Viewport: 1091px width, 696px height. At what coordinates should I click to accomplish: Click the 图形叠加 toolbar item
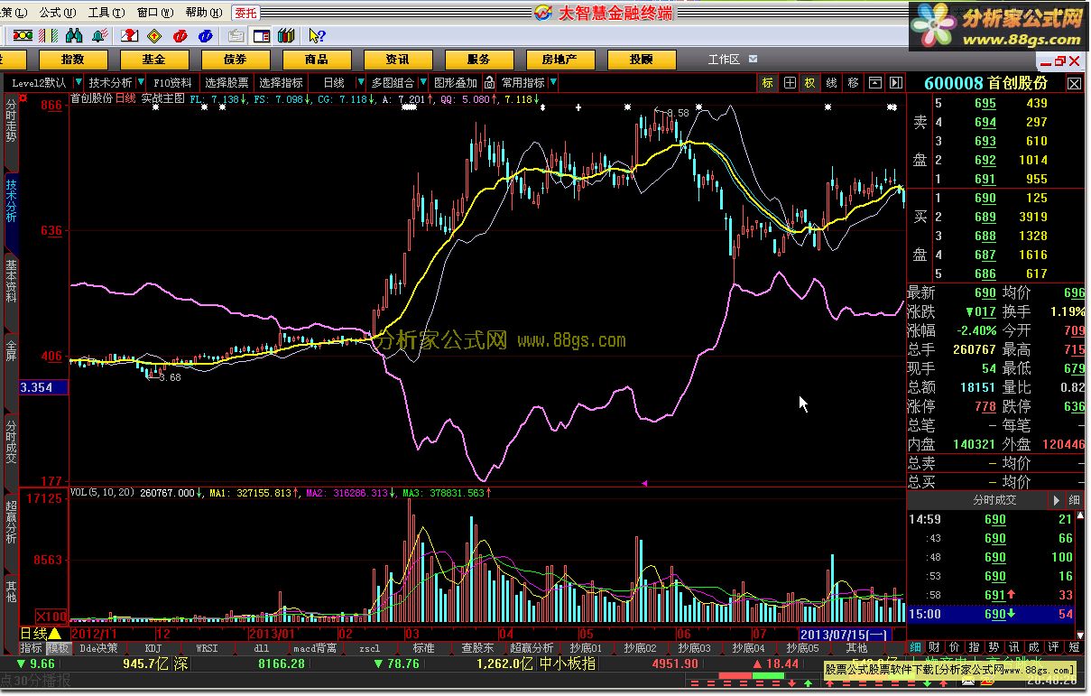[x=456, y=82]
